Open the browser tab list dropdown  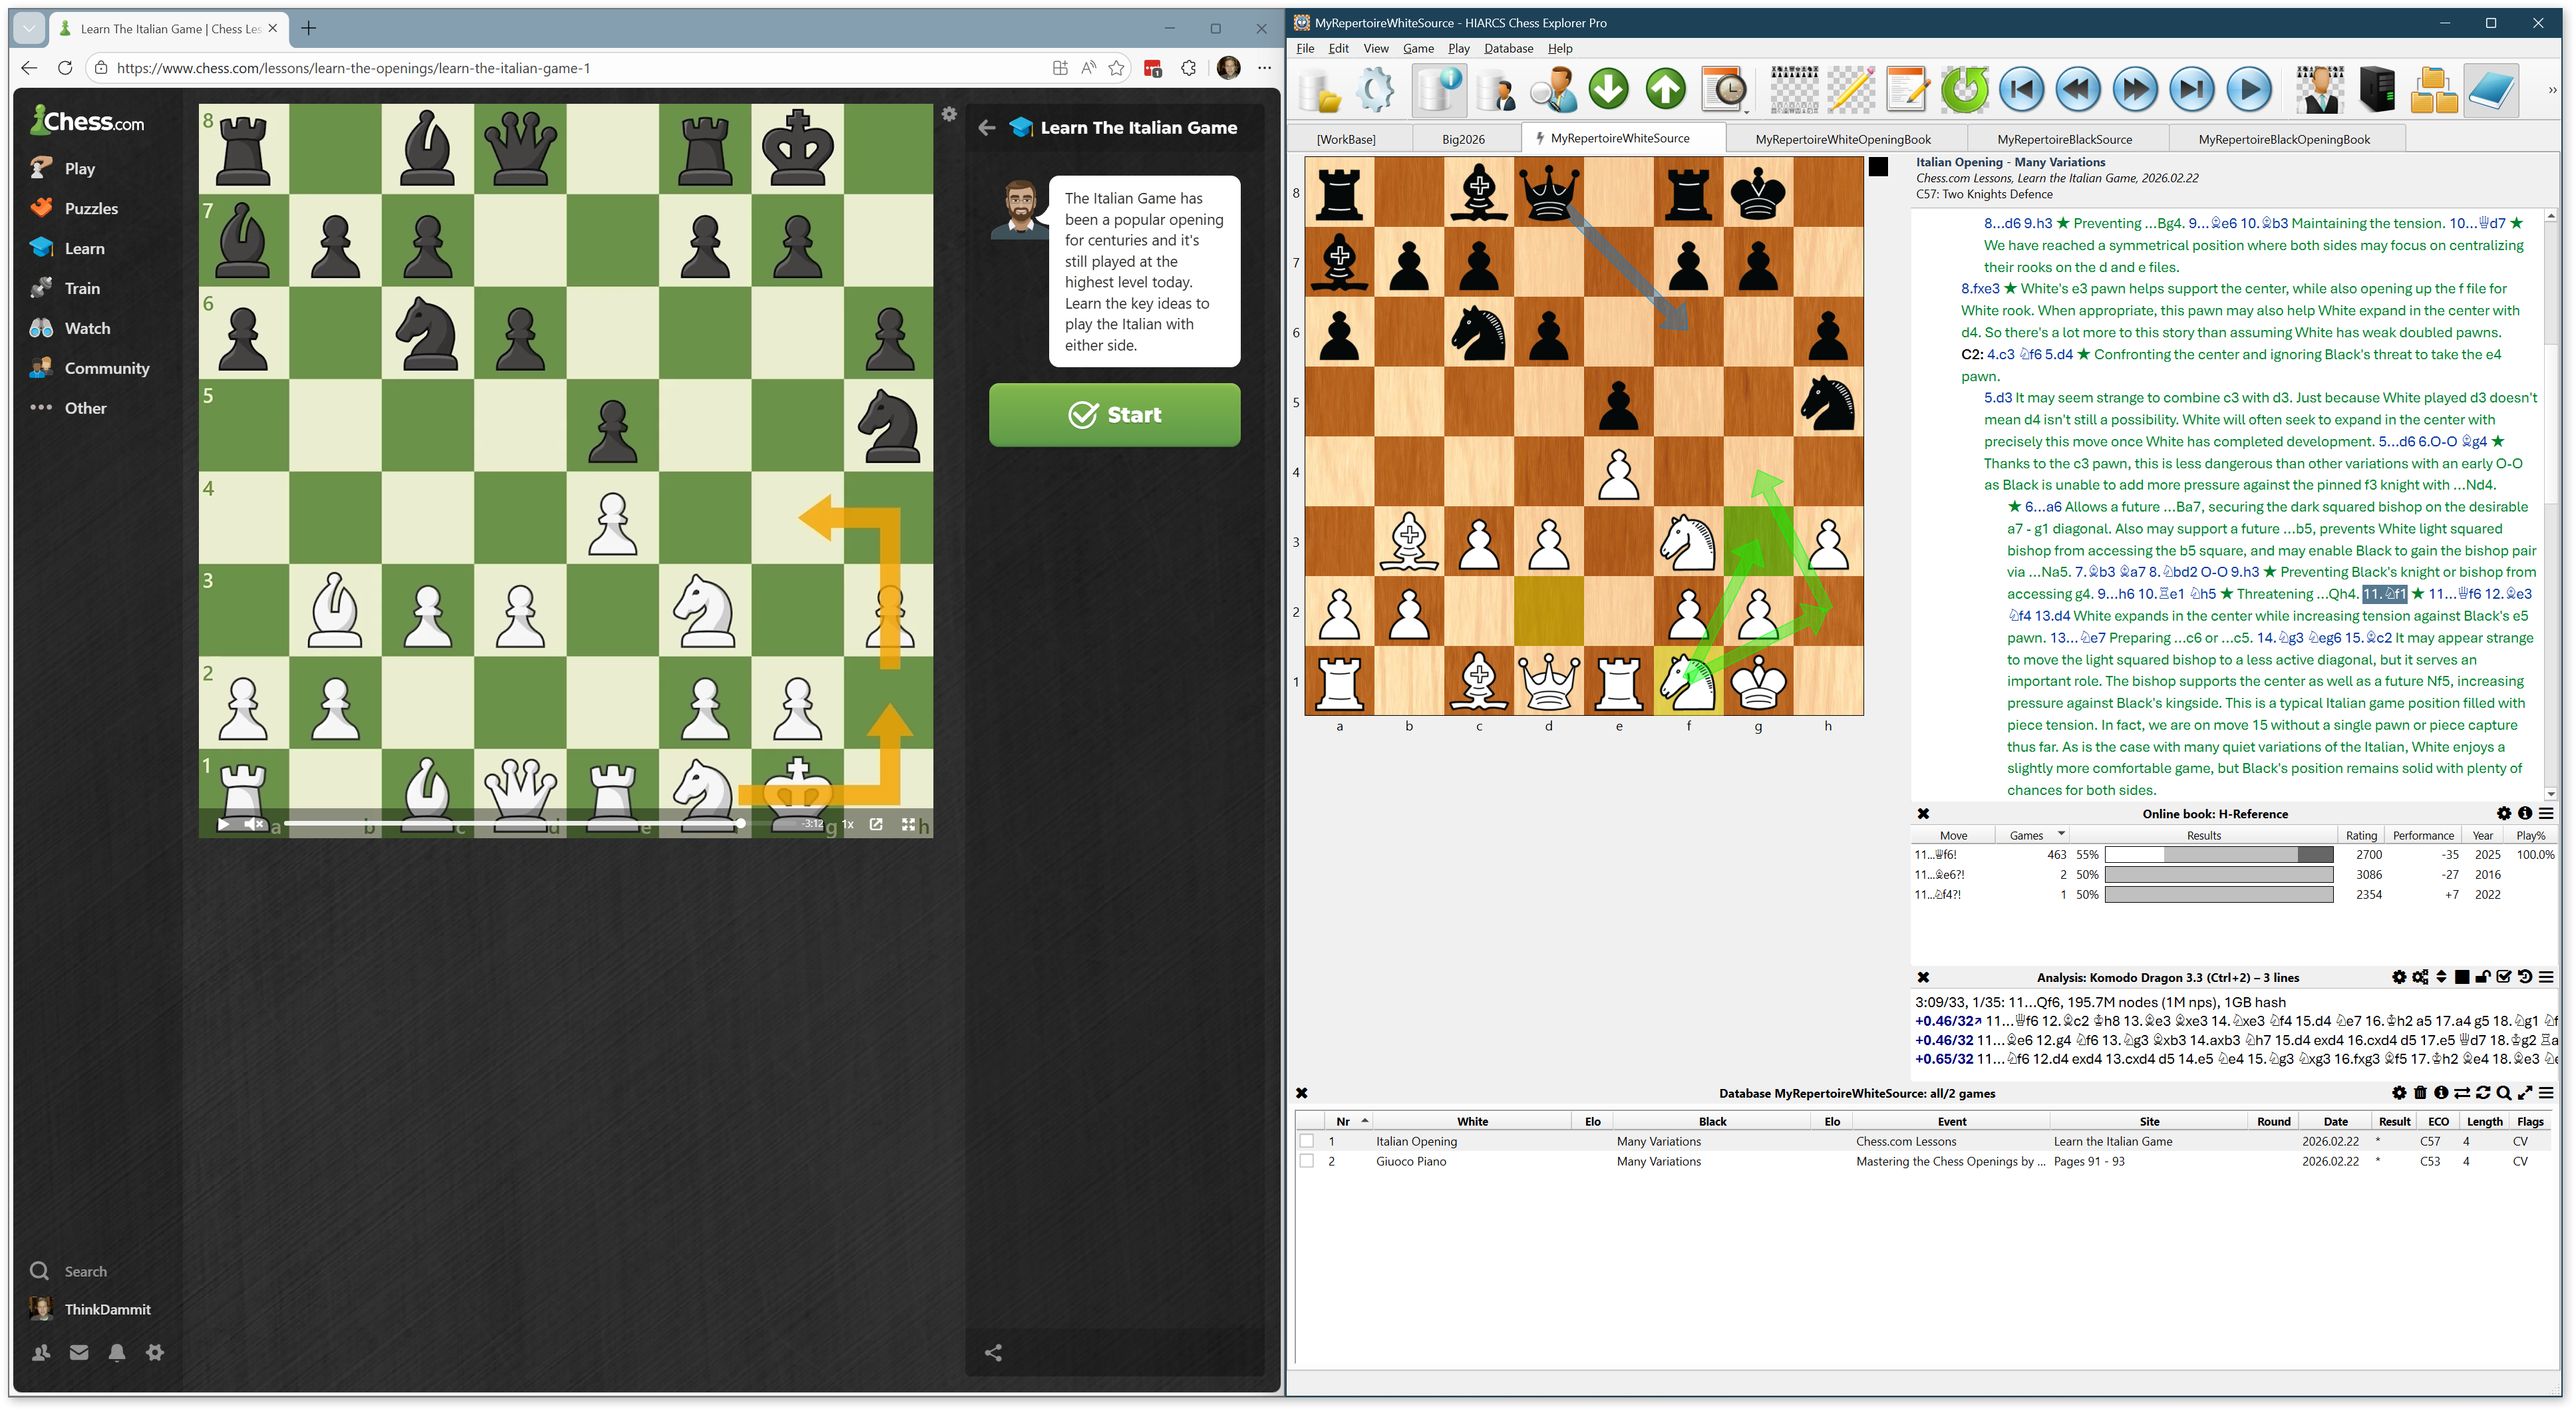29,28
